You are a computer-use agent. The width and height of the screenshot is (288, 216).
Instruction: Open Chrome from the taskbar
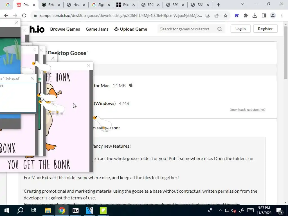pyautogui.click(x=62, y=210)
